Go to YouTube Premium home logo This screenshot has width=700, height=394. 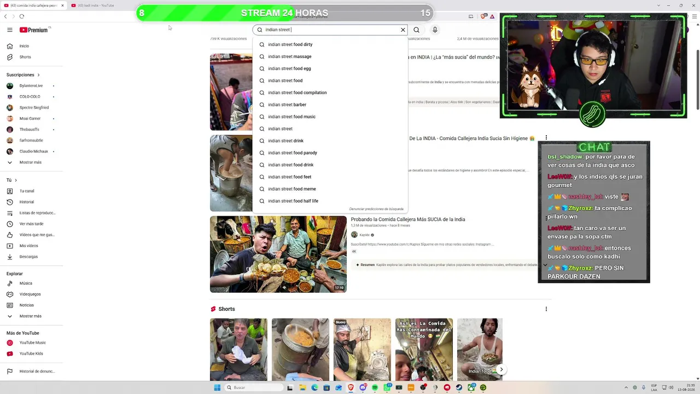coord(34,30)
